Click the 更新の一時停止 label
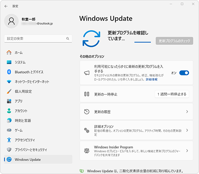Viewport: 199px width, 174px height. pos(105,94)
